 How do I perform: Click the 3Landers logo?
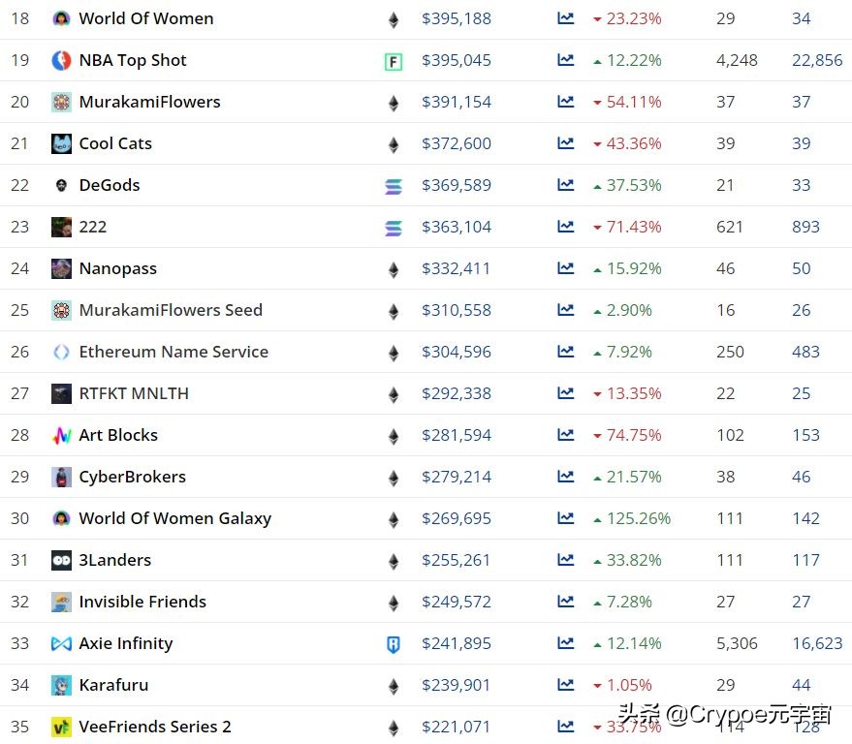point(61,561)
